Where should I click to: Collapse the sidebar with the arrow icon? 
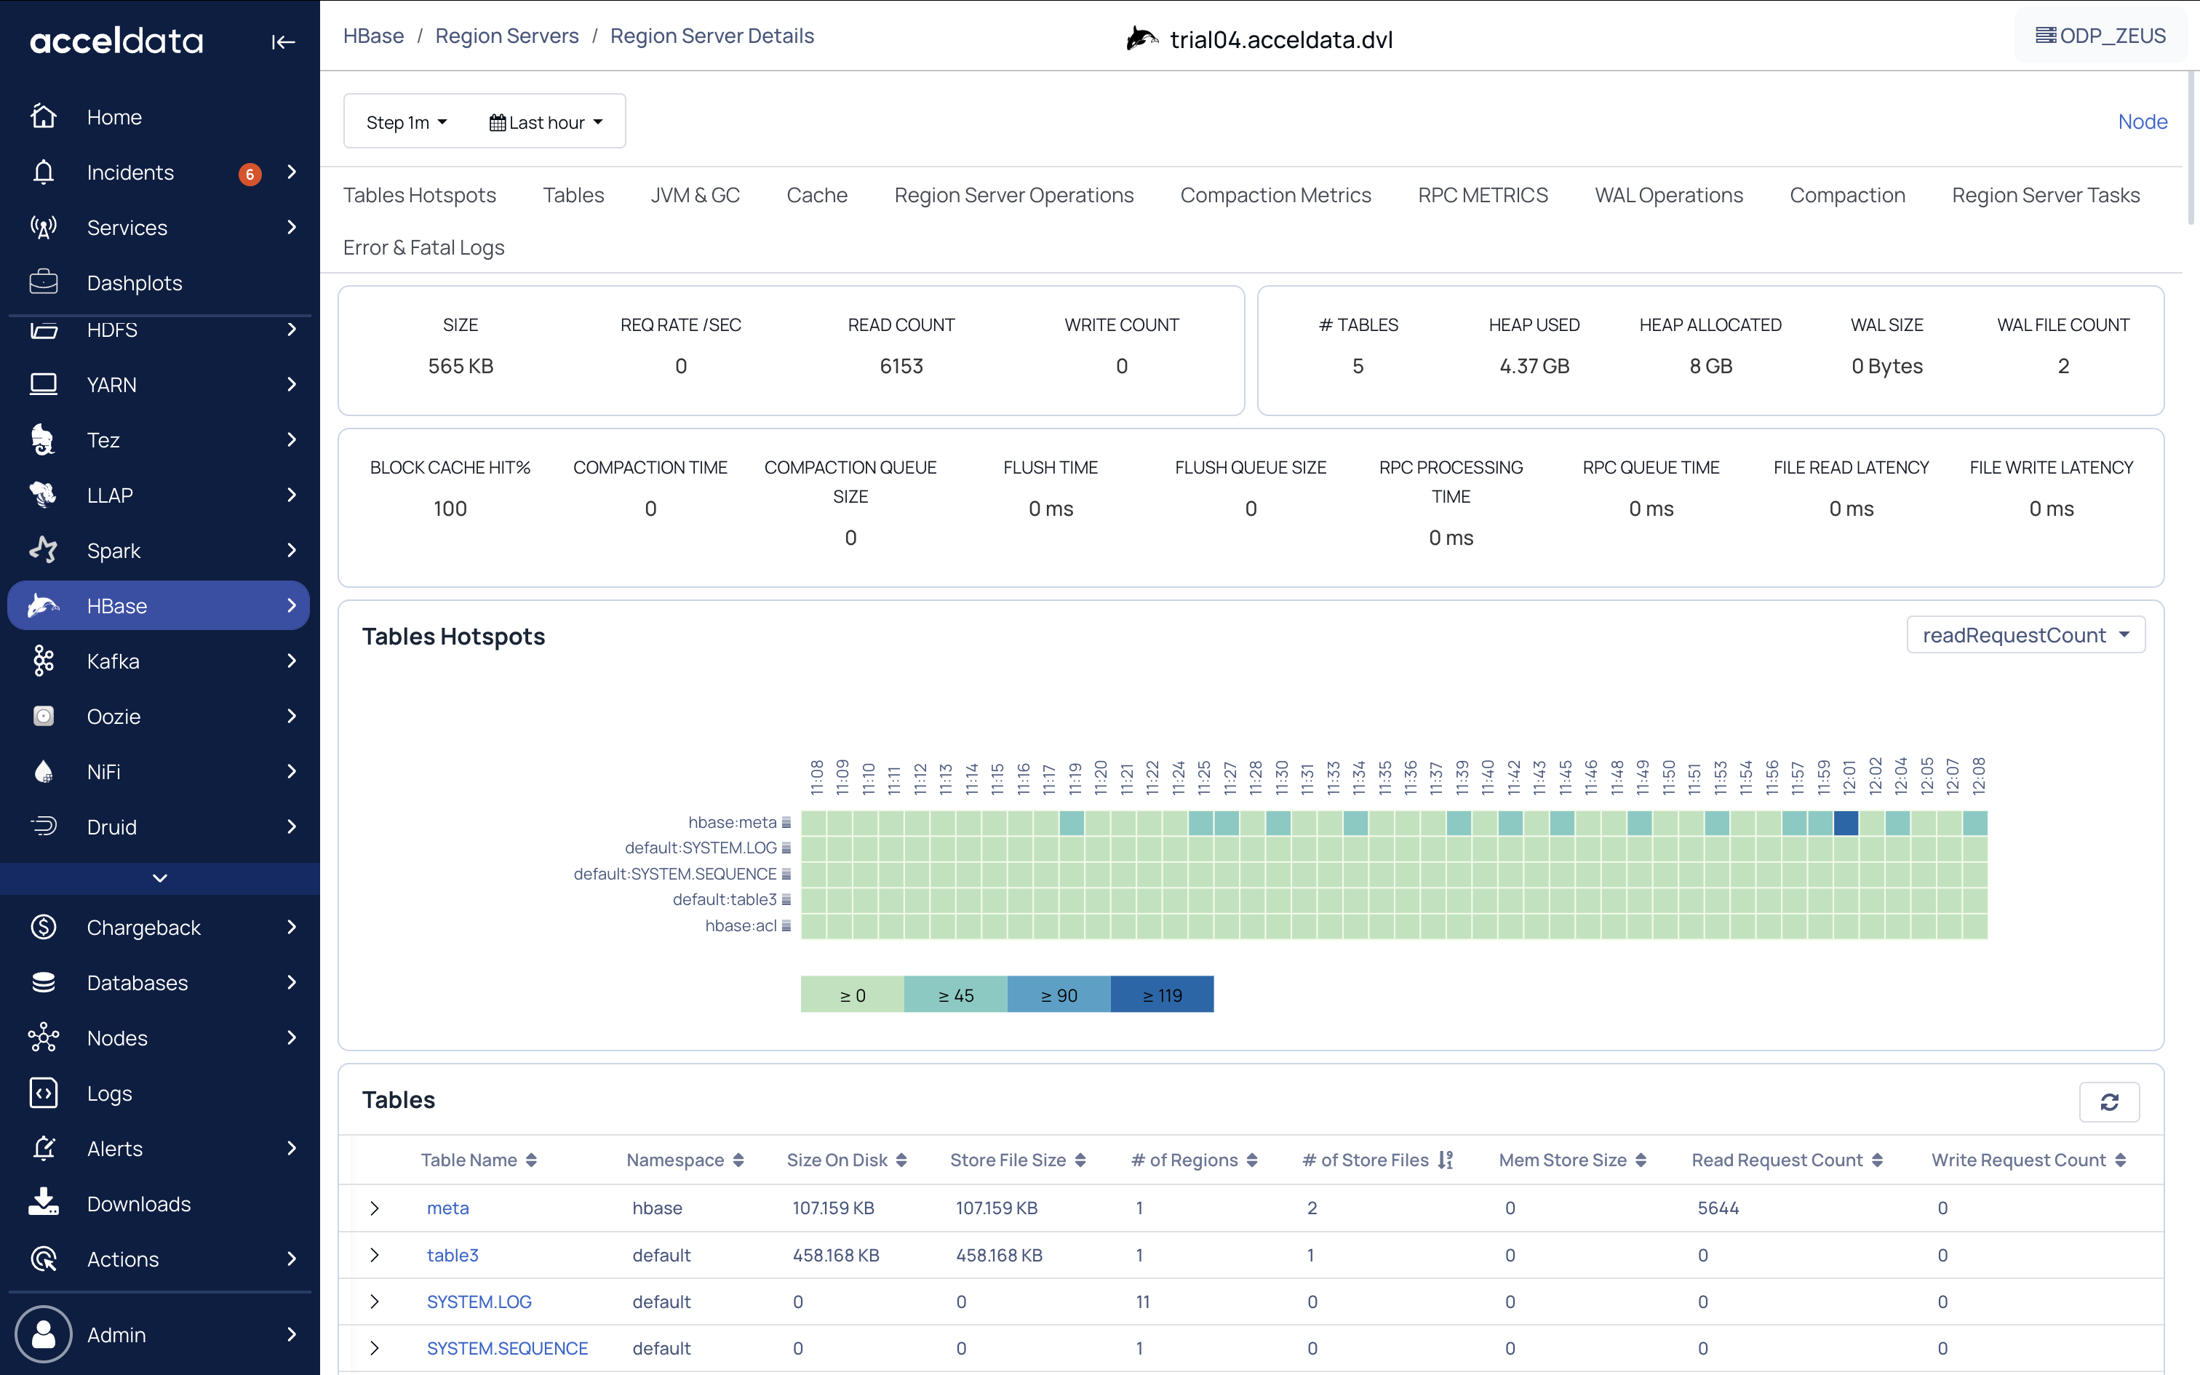(283, 42)
